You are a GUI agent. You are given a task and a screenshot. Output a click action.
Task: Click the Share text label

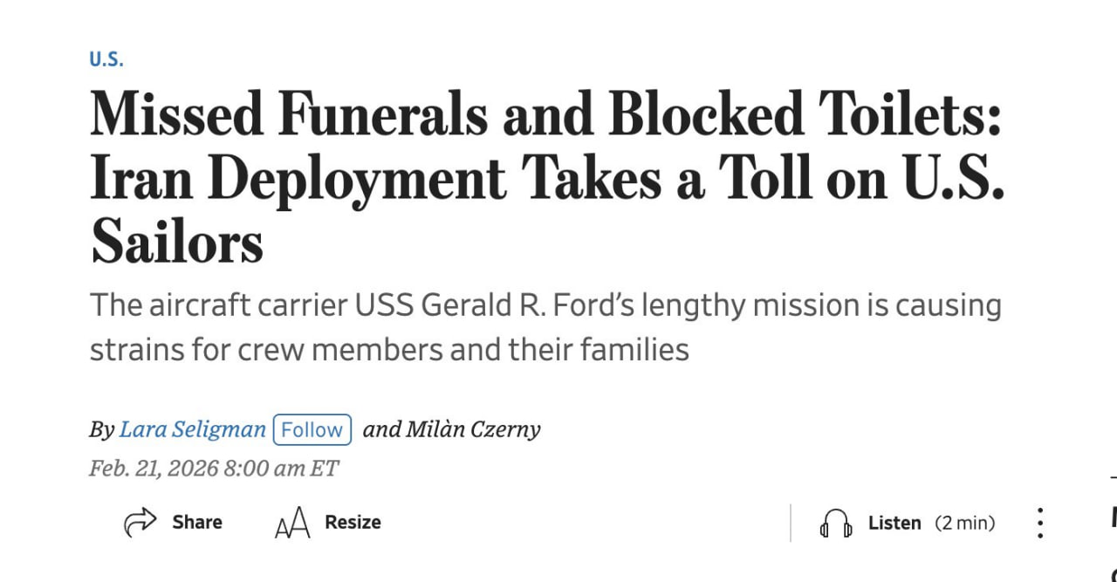point(197,523)
